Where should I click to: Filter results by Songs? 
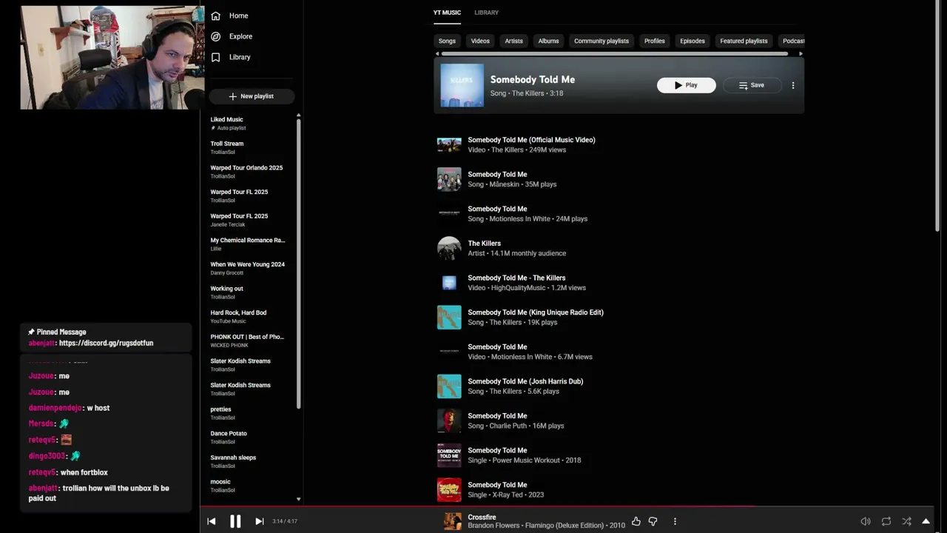click(x=447, y=41)
